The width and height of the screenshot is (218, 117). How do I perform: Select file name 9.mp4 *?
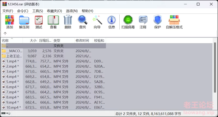[13, 102]
